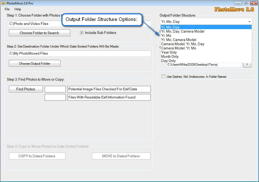Click the MOVE to Dated Folders button
Viewport: 259px width, 182px height.
[121, 156]
